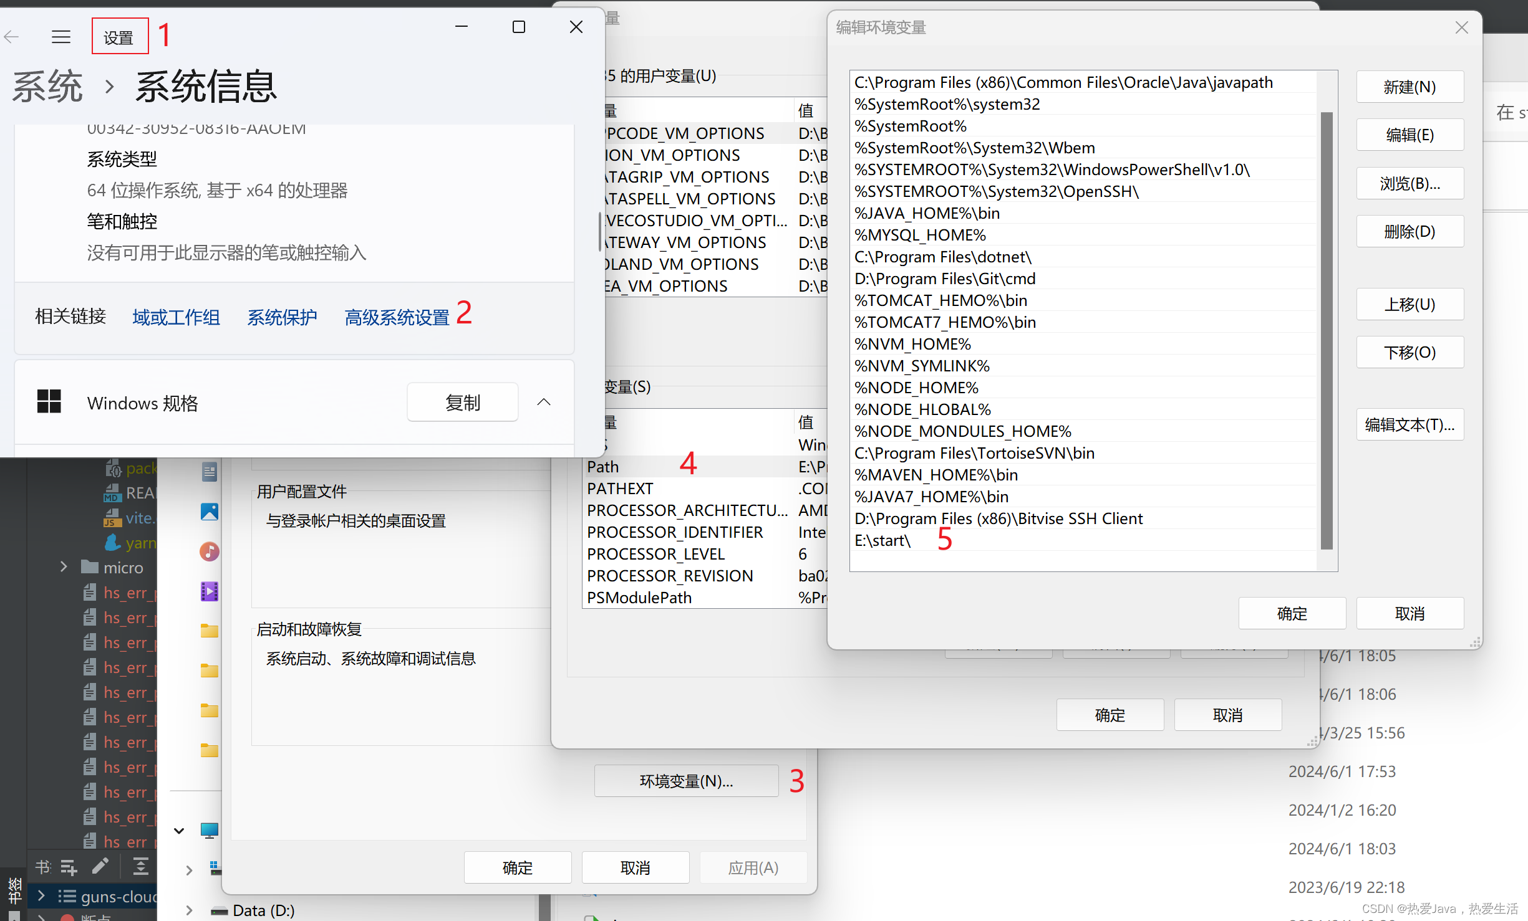
Task: Open the hamburger navigation menu in Settings
Action: tap(60, 37)
